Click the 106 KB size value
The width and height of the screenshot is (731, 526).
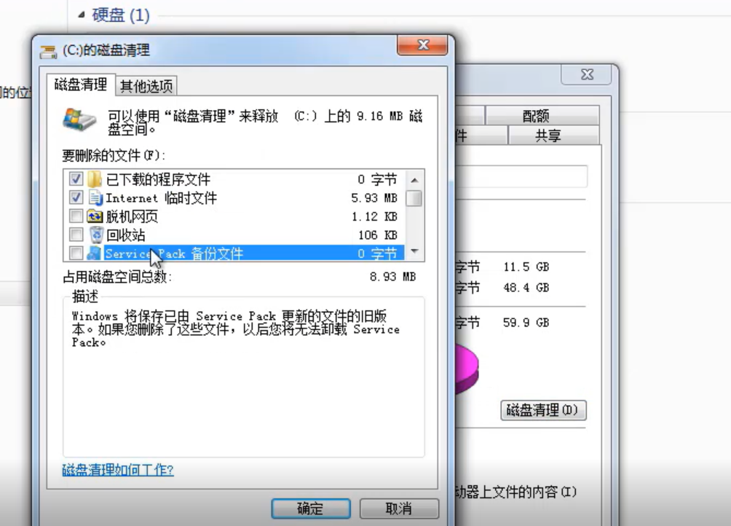tap(377, 235)
